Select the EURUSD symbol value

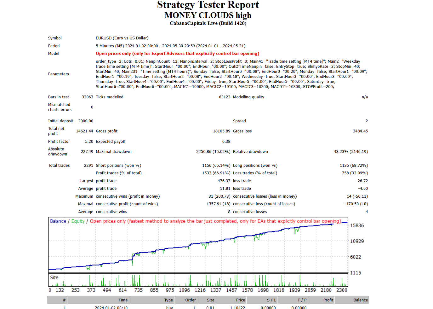click(x=122, y=38)
